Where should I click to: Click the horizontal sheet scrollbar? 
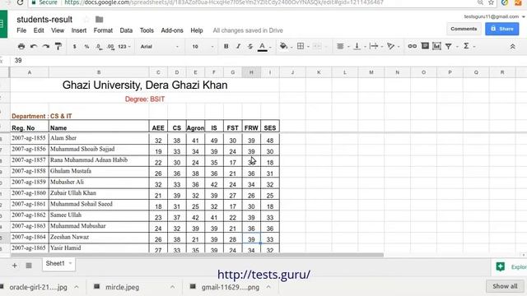coord(197,255)
